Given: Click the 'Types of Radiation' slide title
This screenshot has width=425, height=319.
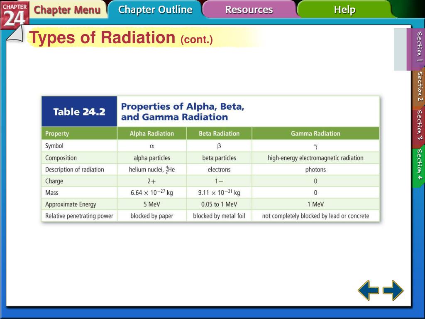Looking at the screenshot, I should click(102, 37).
